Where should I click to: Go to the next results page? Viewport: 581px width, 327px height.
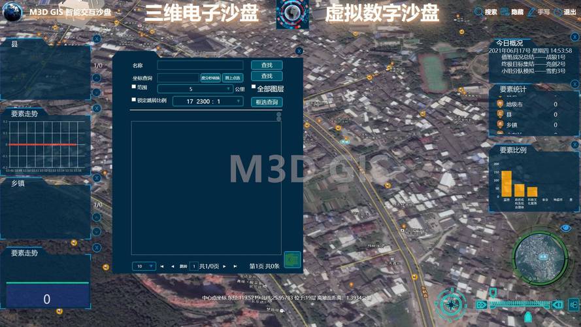tap(225, 266)
